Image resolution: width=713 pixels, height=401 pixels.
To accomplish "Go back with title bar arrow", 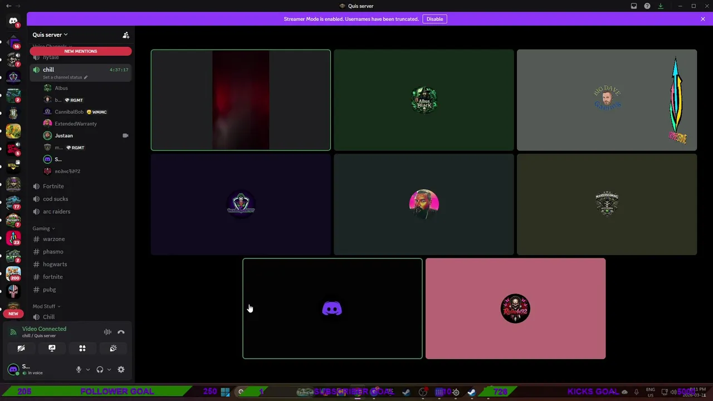I will click(x=8, y=6).
